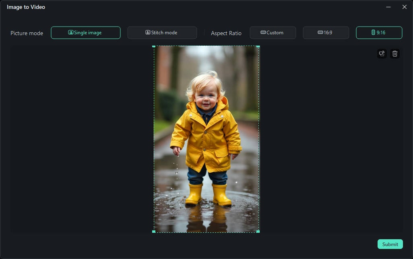Click the top-left crop handle of the image
The height and width of the screenshot is (259, 413).
click(153, 46)
